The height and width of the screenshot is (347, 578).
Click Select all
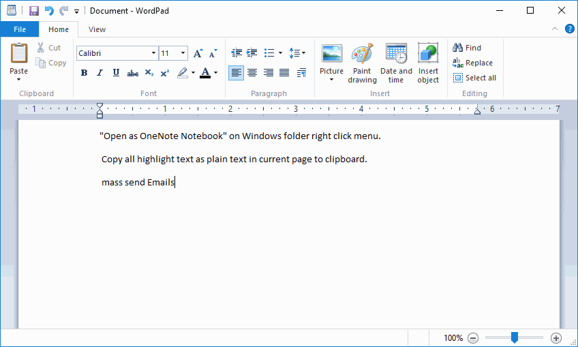(475, 78)
